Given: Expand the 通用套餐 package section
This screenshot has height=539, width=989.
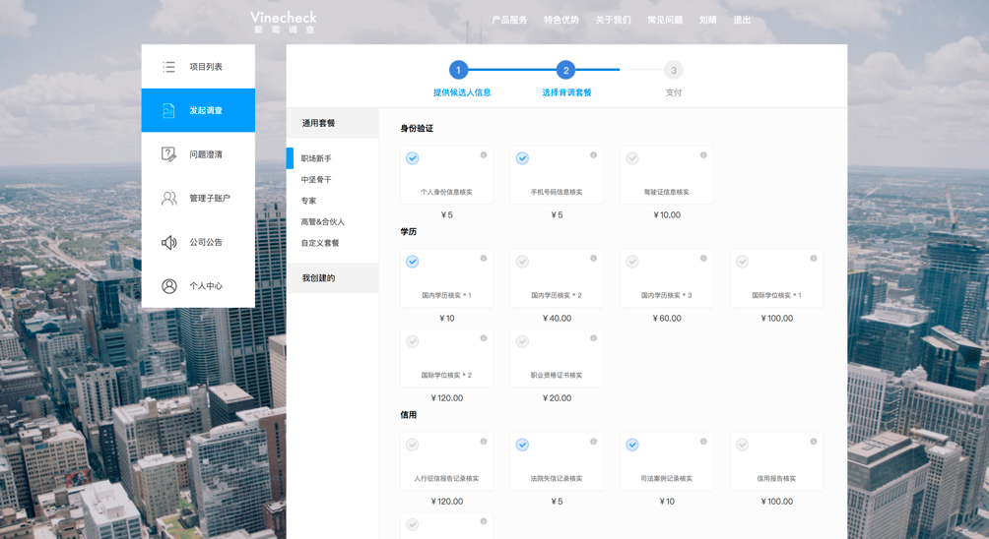Looking at the screenshot, I should pyautogui.click(x=333, y=124).
